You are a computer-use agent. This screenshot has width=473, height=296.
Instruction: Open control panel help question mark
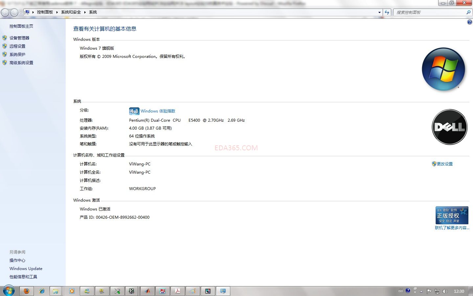click(469, 22)
